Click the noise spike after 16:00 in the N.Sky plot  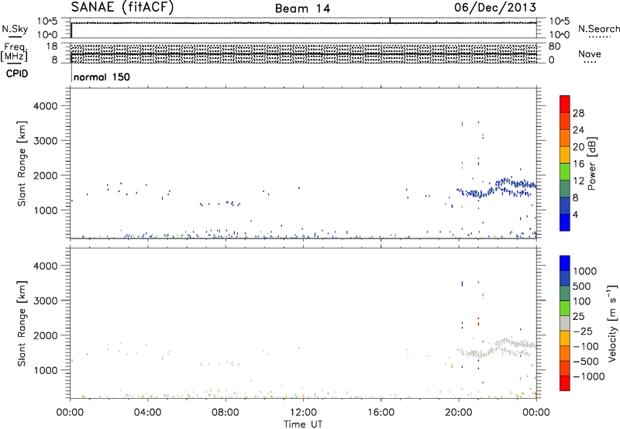(390, 20)
